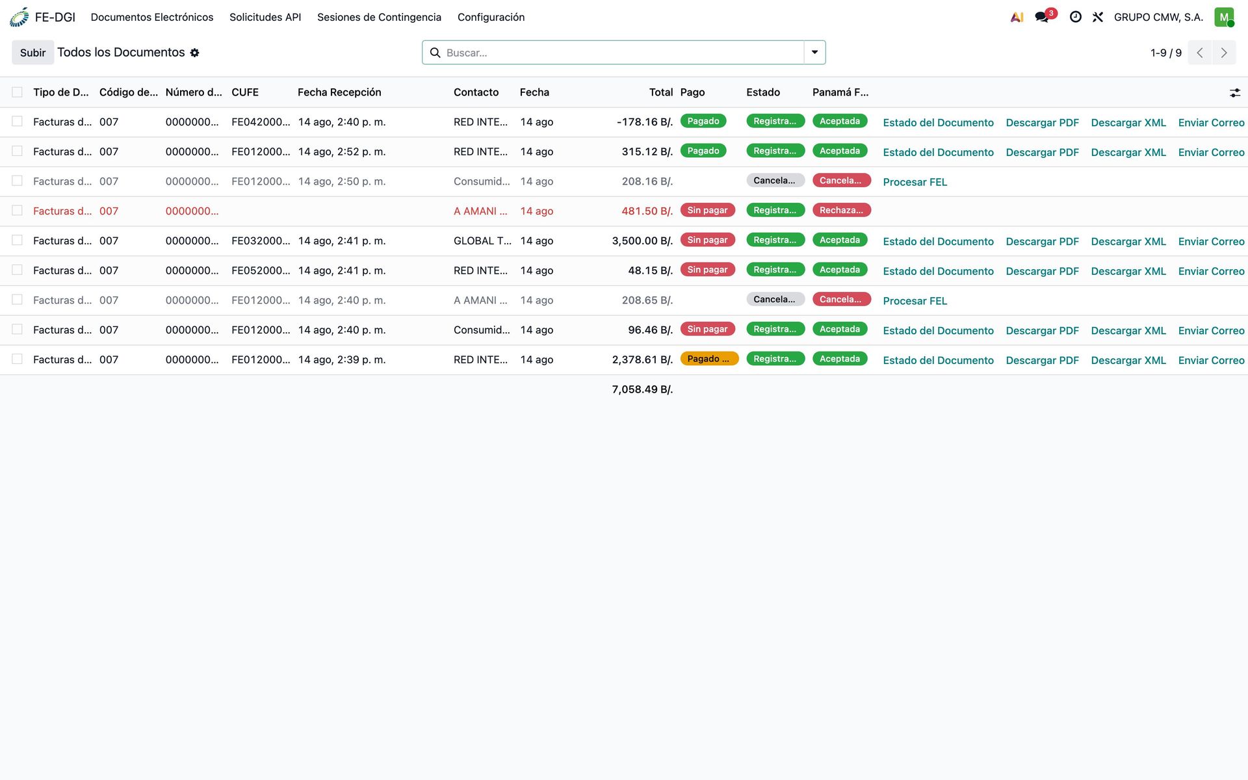The image size is (1248, 780).
Task: Select the checkbox for the 315.12 B/. row
Action: tap(18, 151)
